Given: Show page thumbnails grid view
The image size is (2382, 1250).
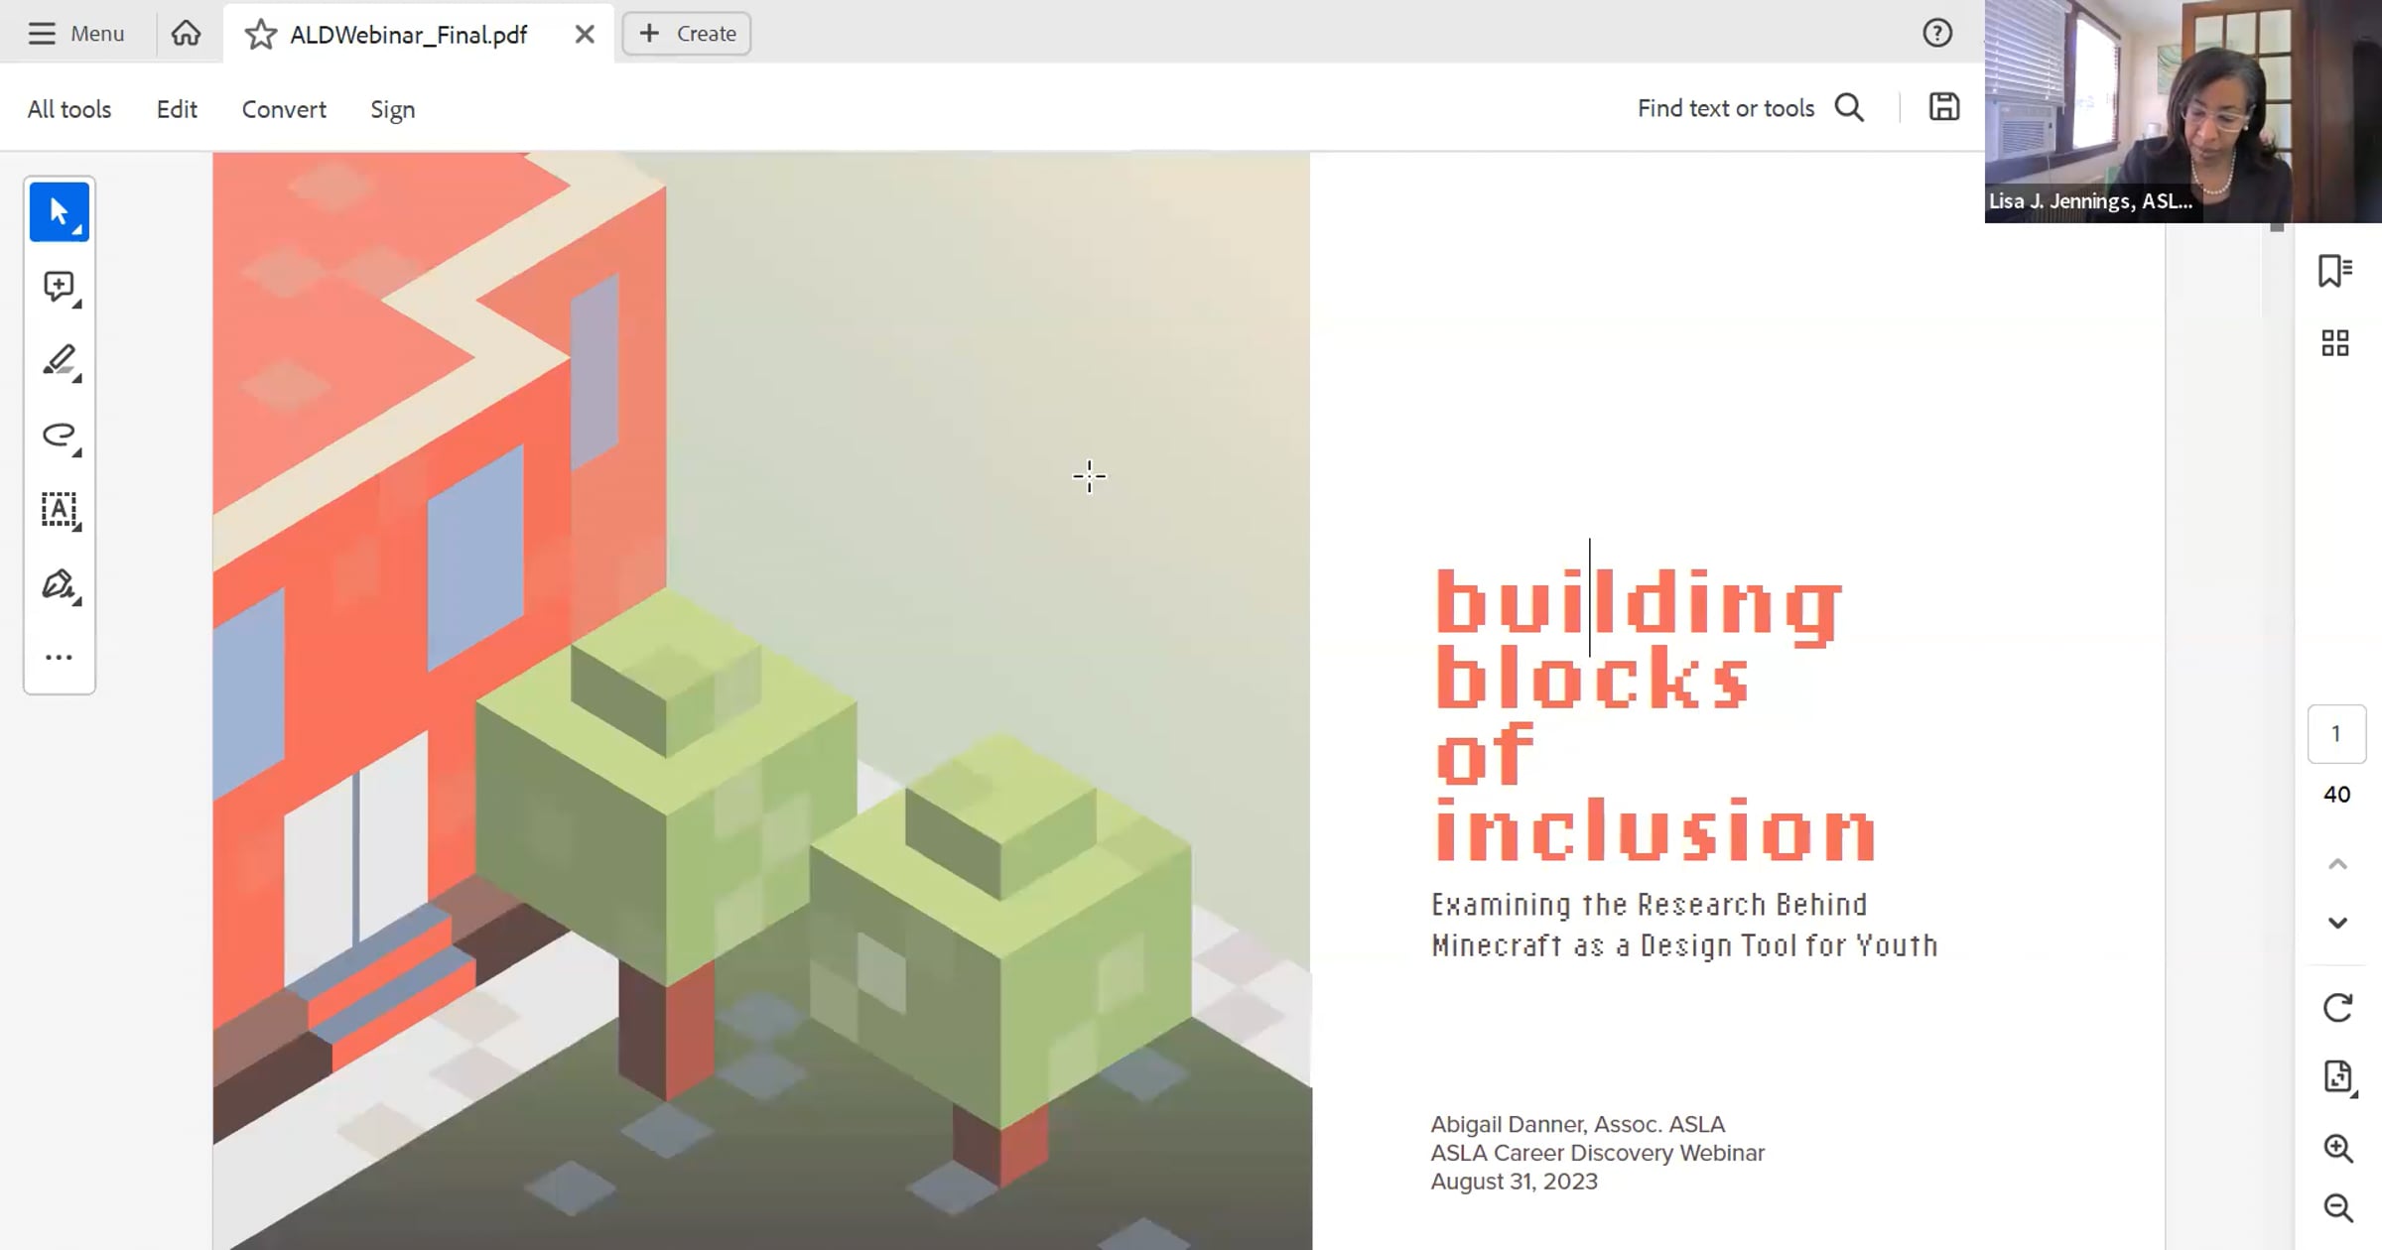Looking at the screenshot, I should pyautogui.click(x=2334, y=343).
